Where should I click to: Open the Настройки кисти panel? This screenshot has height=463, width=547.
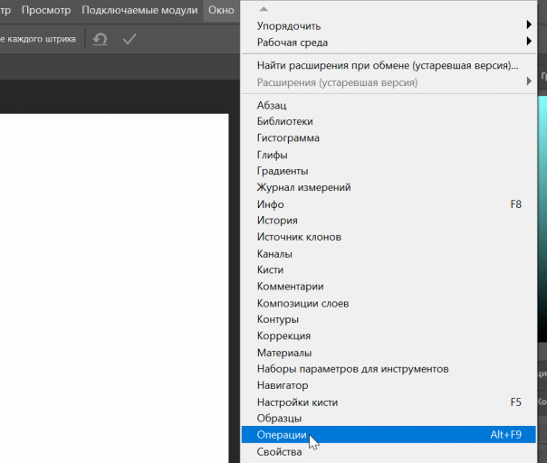389,402
